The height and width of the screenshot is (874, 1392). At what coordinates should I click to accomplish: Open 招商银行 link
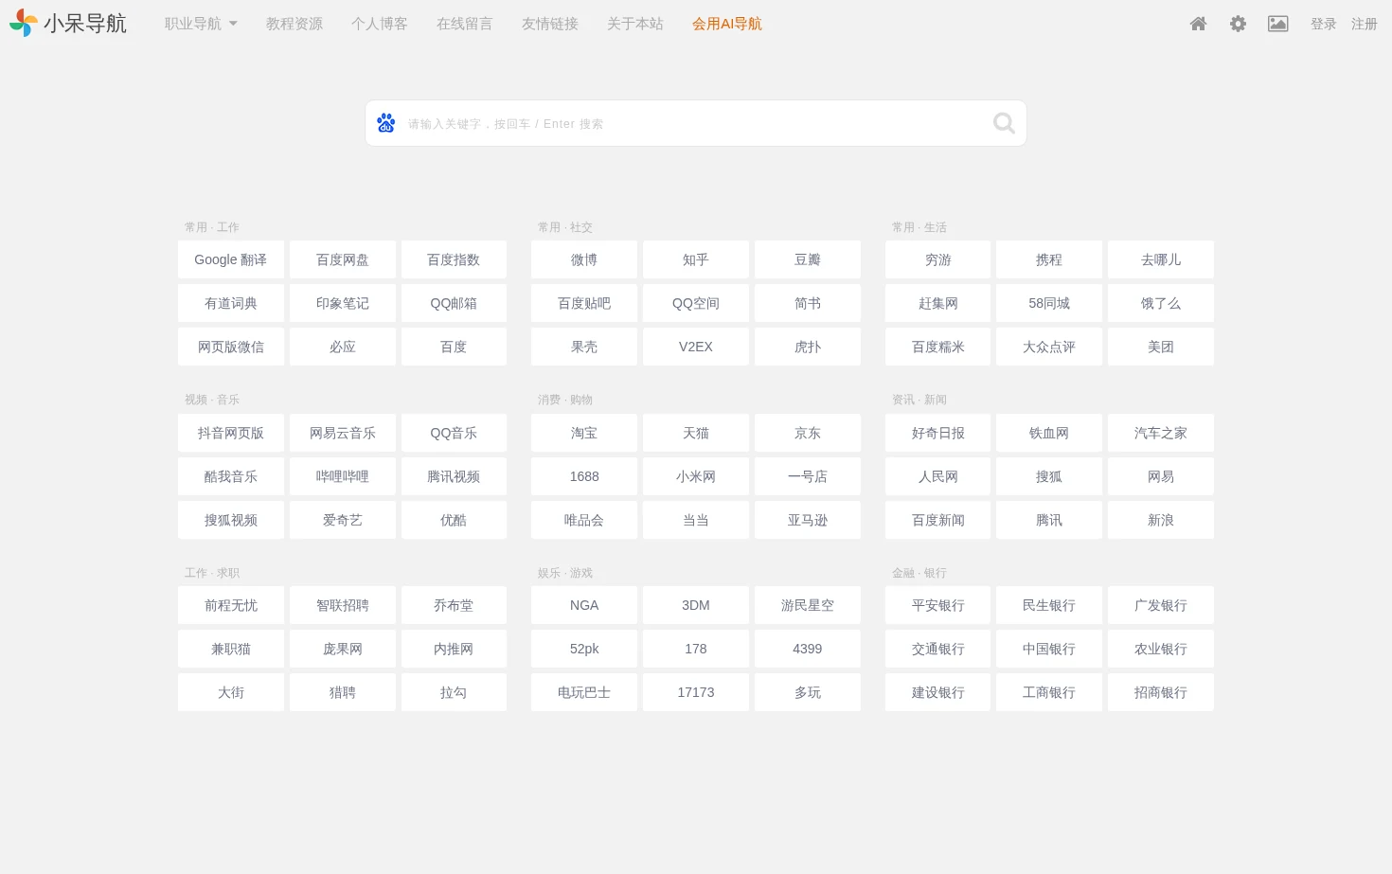click(1161, 692)
